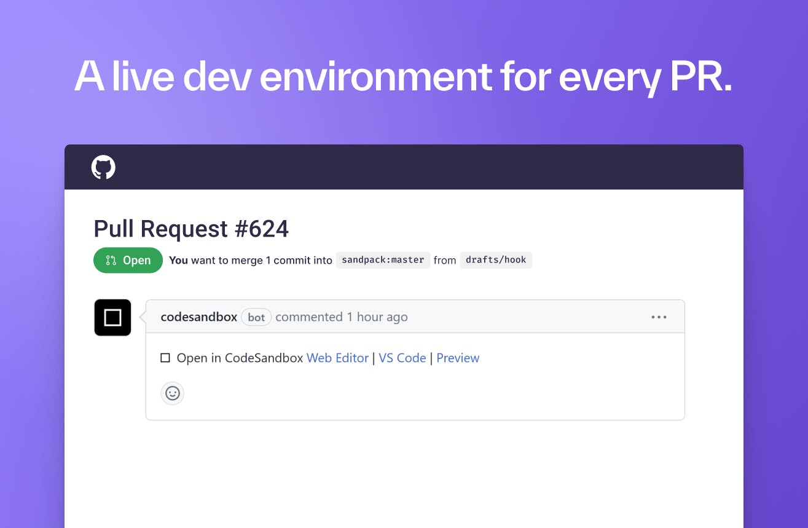Click the 'Open in CodeSandbox' text
The width and height of the screenshot is (808, 528).
(240, 358)
